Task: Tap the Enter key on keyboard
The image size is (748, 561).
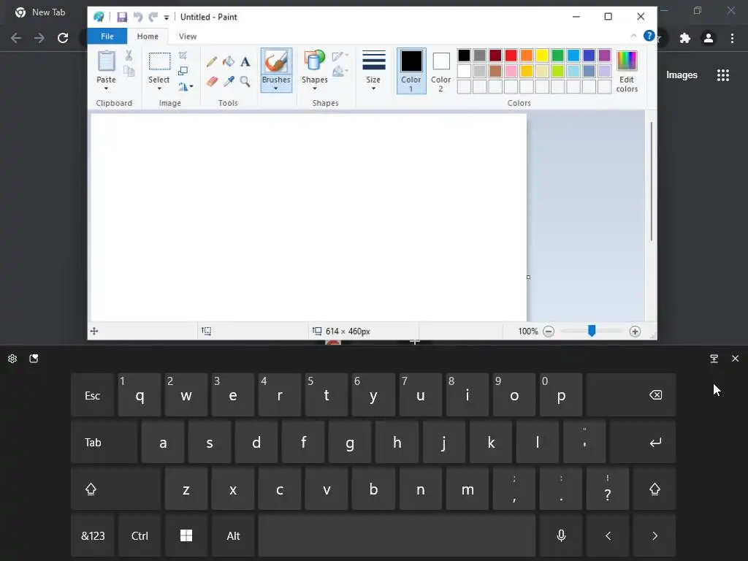Action: point(643,442)
